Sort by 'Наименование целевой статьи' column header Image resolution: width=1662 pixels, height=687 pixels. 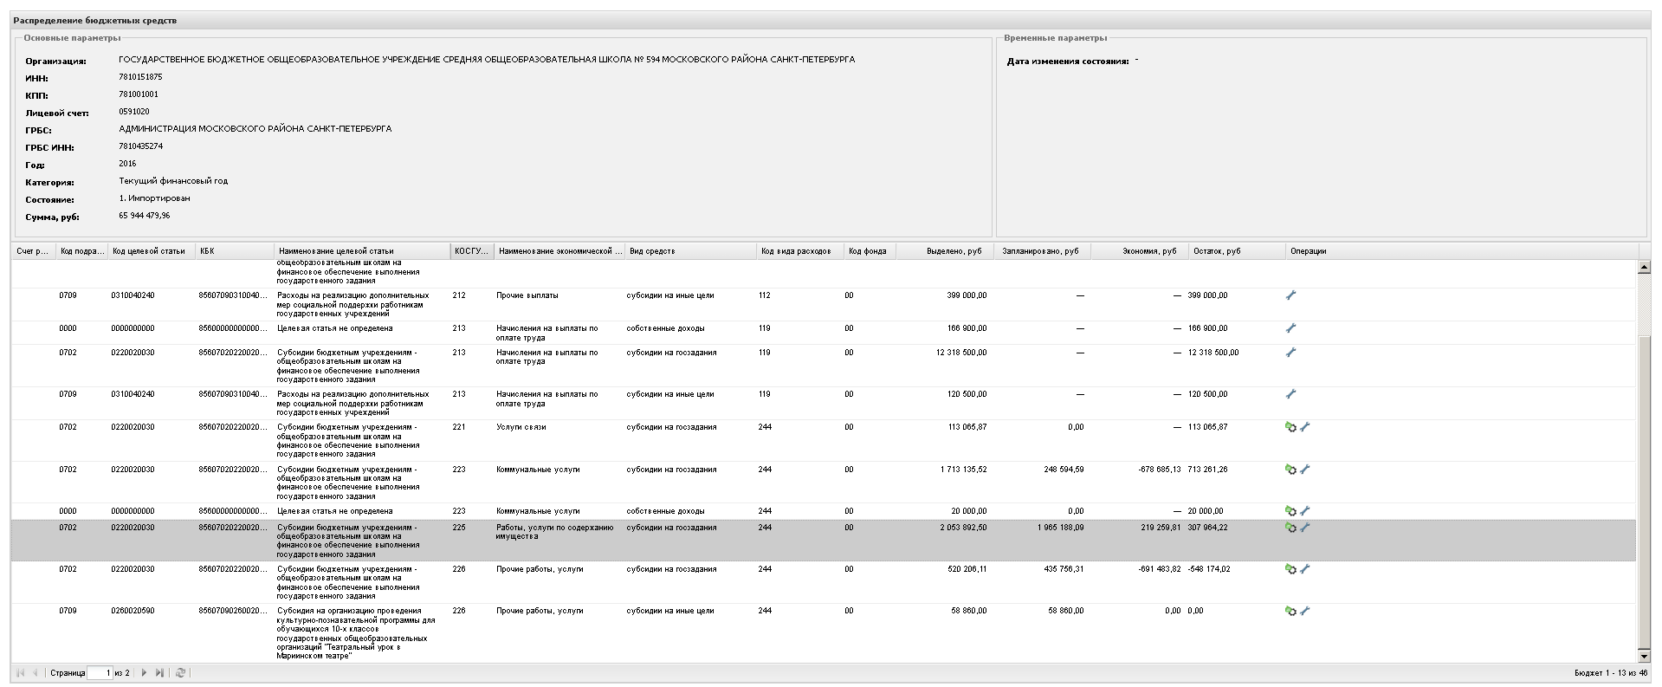(362, 251)
